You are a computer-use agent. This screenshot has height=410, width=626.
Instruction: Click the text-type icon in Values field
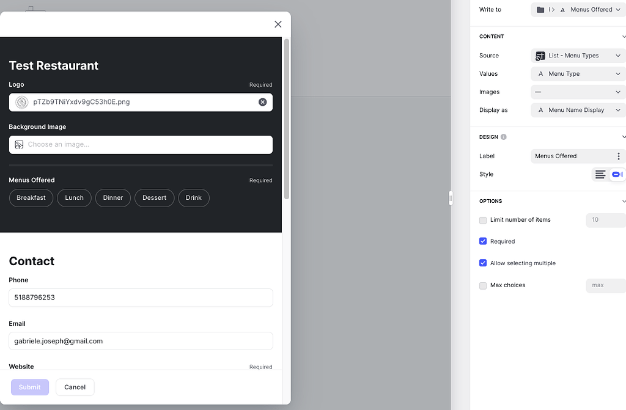540,73
